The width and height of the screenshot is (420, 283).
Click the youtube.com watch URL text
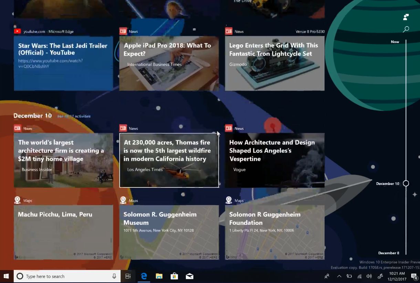(x=51, y=63)
